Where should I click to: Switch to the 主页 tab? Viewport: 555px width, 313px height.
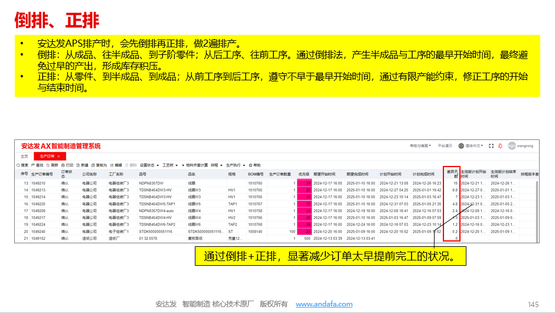tap(24, 156)
